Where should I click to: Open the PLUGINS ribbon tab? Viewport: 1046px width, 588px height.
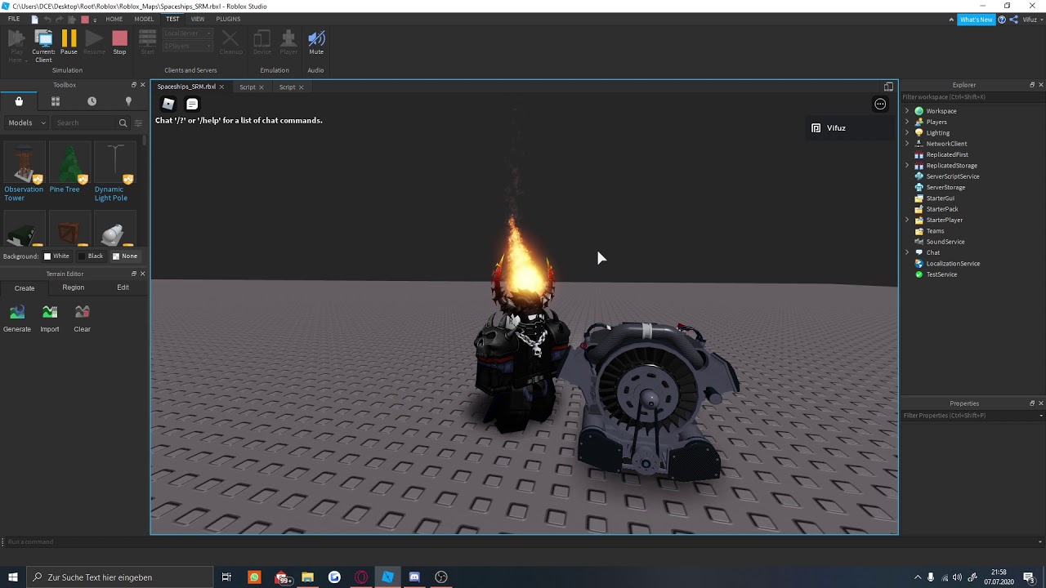[228, 19]
